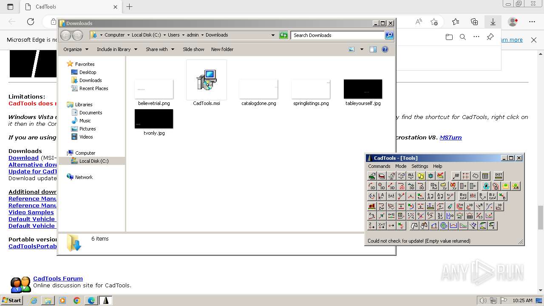Click the New folder button
Viewport: 544px width, 306px height.
222,49
